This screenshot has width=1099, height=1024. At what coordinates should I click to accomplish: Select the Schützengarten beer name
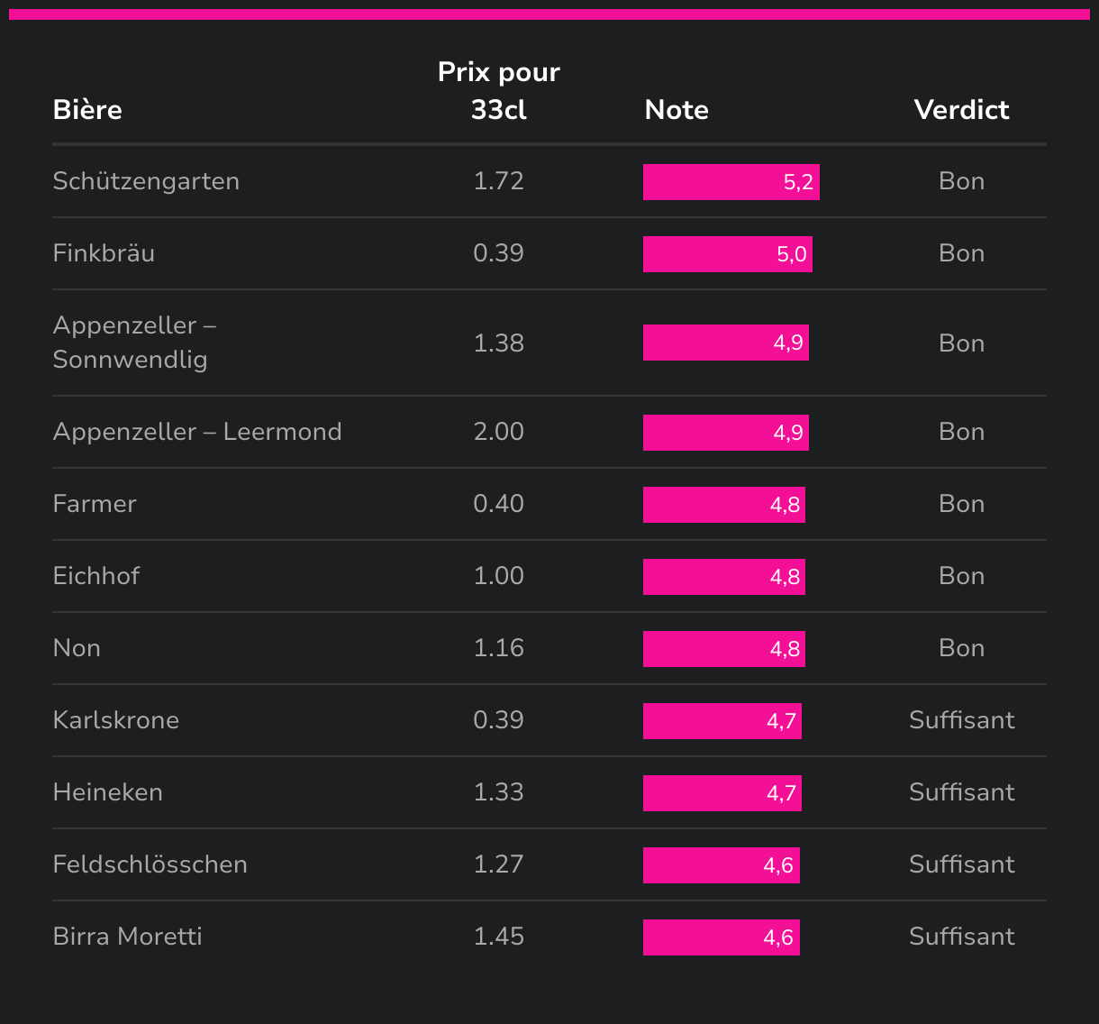(146, 181)
